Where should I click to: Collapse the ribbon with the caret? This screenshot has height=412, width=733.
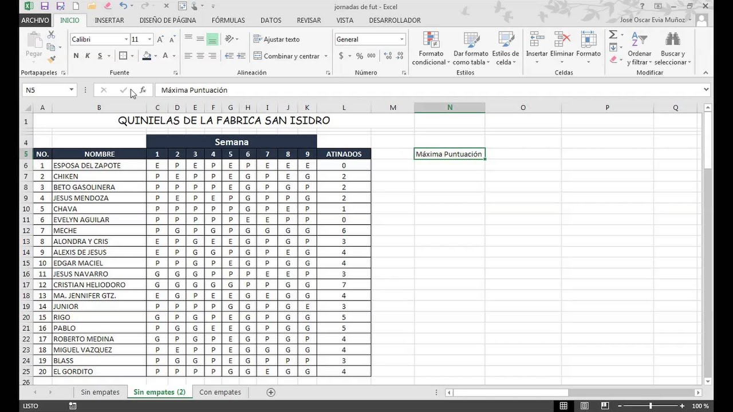[706, 73]
